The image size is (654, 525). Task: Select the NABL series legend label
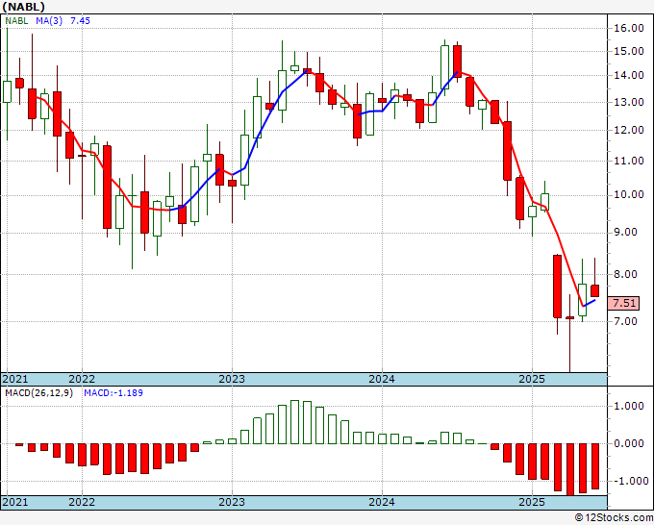pyautogui.click(x=16, y=20)
